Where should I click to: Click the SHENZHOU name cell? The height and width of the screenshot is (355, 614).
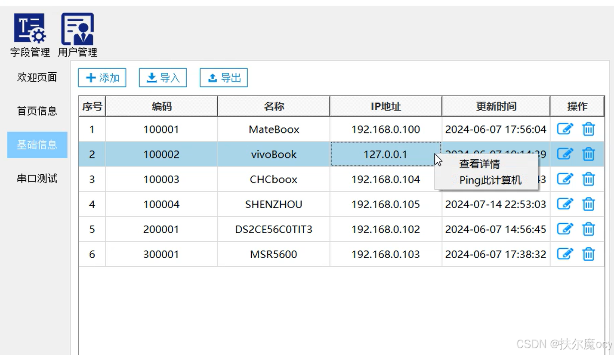(x=274, y=204)
